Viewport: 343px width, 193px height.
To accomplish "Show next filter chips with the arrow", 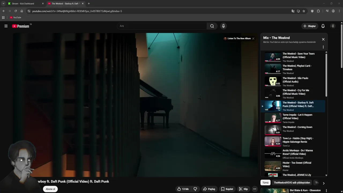I will click(x=323, y=183).
